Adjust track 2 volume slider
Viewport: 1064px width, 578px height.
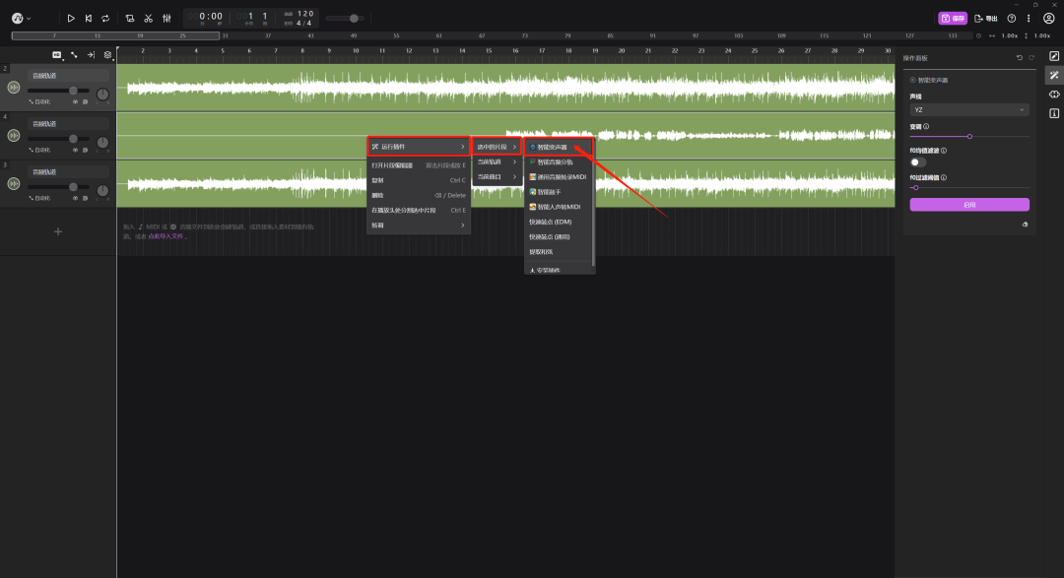pos(58,91)
